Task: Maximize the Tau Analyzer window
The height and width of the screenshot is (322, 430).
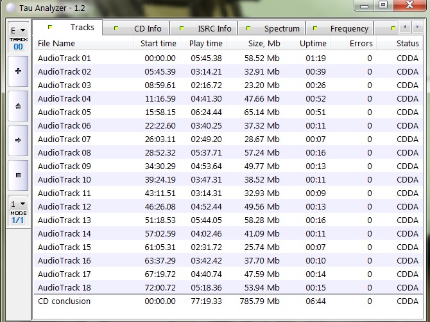Action: click(x=383, y=5)
